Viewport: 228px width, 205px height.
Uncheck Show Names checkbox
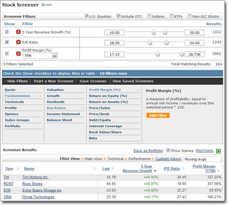(x=168, y=150)
